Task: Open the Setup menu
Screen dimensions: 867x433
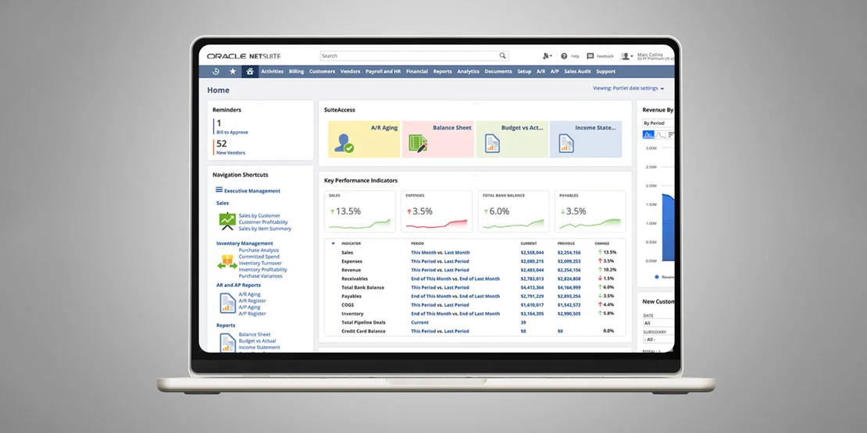Action: (524, 72)
